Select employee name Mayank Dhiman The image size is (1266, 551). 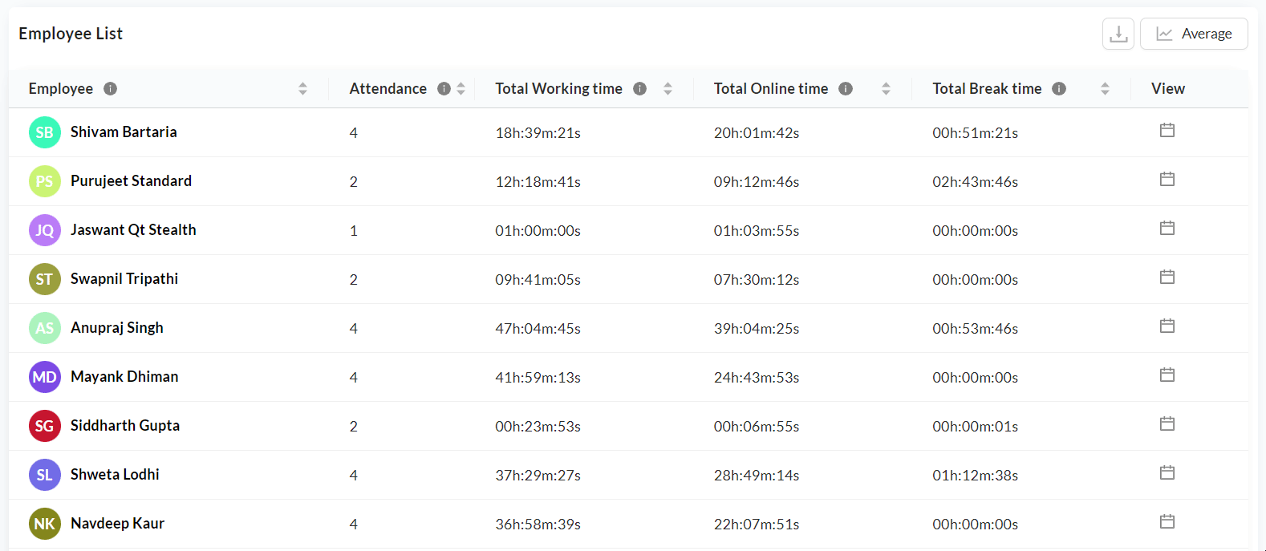(x=124, y=377)
